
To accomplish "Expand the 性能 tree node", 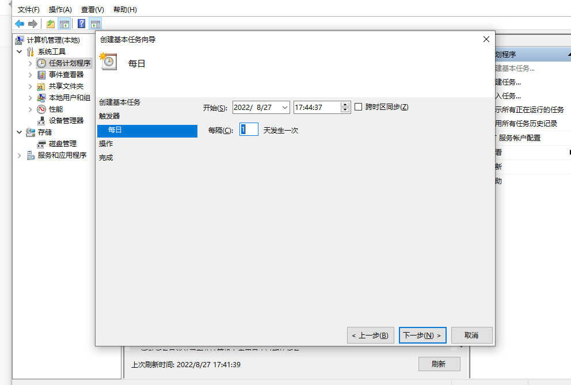I will 31,109.
